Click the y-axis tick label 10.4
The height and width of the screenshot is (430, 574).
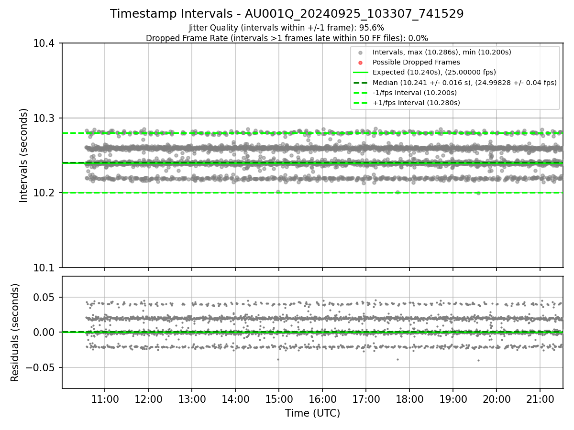click(x=44, y=43)
